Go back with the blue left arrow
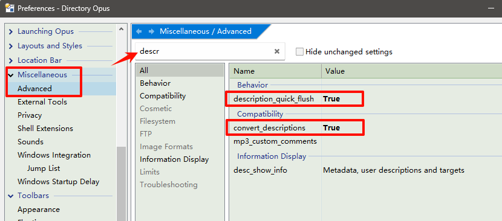 [139, 31]
